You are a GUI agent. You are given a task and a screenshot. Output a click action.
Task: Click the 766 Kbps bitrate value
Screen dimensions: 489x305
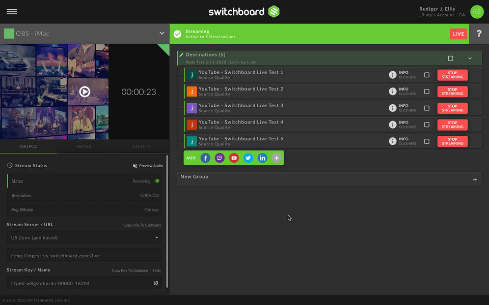click(x=151, y=210)
